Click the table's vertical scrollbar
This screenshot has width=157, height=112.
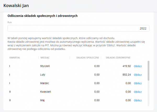[x=149, y=71]
